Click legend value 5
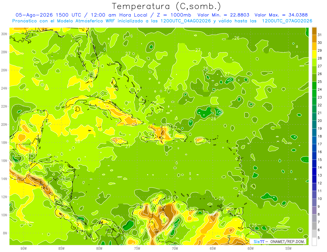Screen dimensions: 327x252 [x=319, y=238]
